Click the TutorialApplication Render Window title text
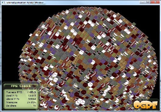The height and width of the screenshot is (112, 161). tap(25, 2)
